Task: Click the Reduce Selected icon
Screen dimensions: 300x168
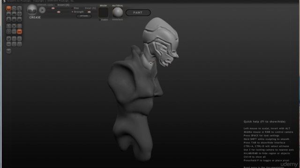Action: pyautogui.click(x=14, y=26)
